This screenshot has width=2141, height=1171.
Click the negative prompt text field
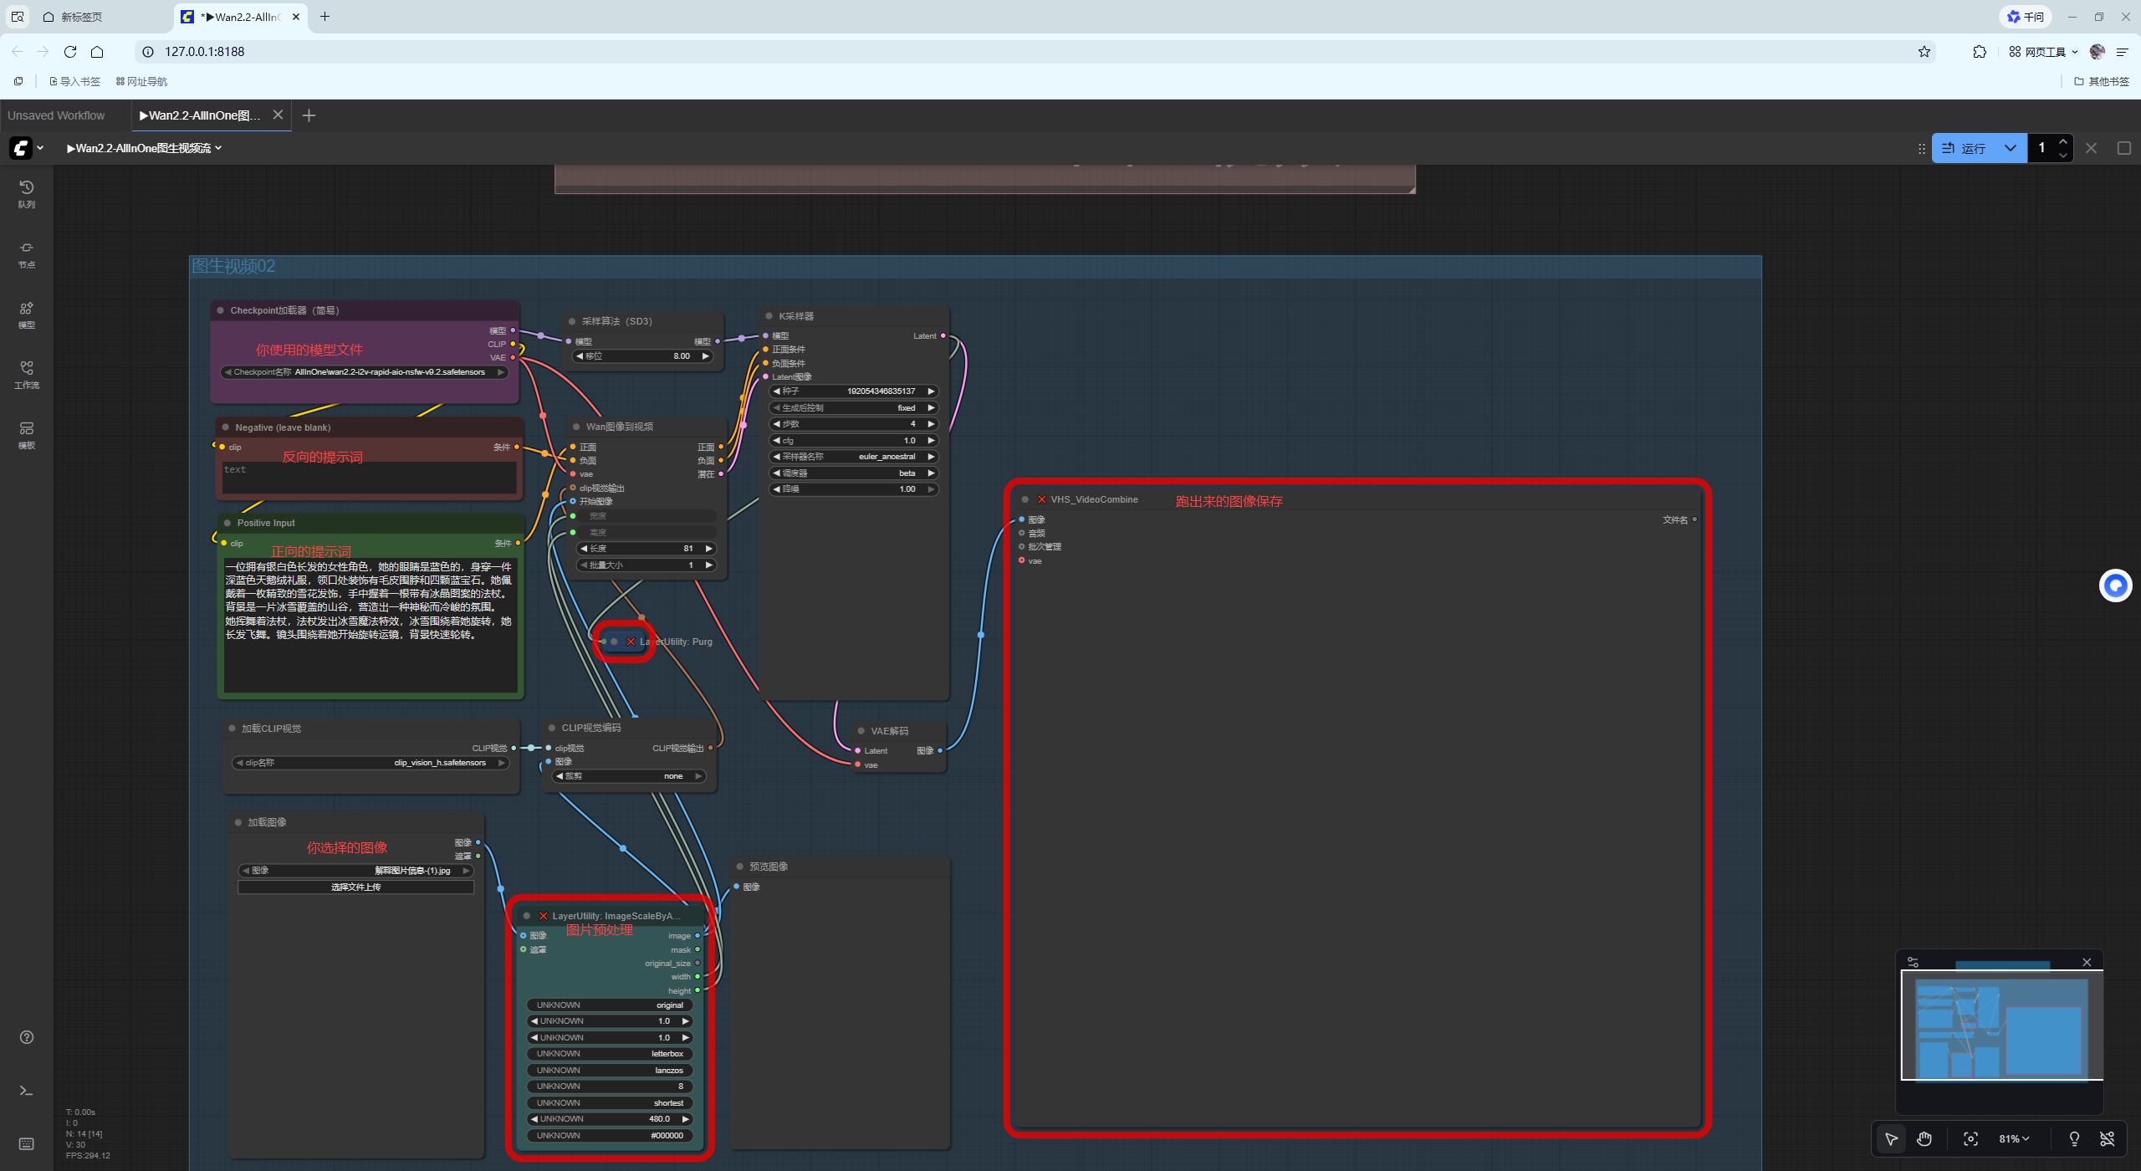369,478
